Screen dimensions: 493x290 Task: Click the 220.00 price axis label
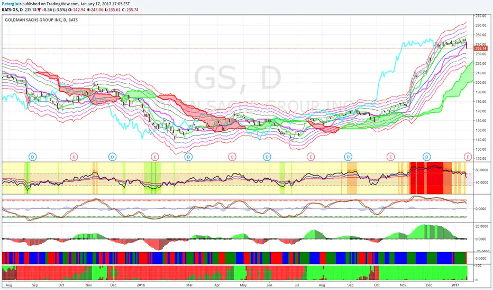tap(481, 64)
